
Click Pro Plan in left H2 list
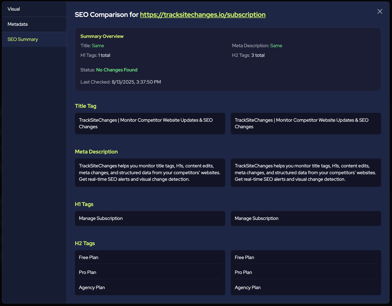88,272
